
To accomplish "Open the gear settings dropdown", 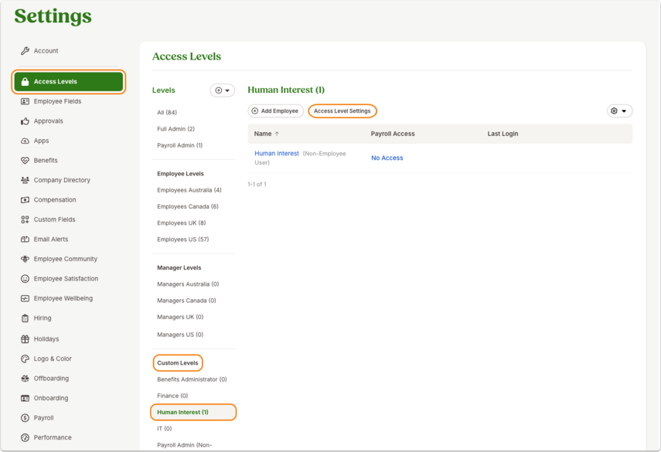I will tap(619, 110).
